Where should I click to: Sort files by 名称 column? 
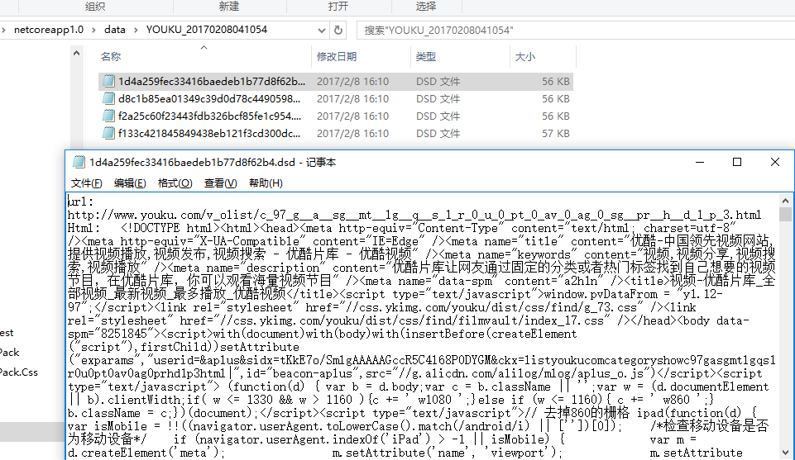click(111, 57)
